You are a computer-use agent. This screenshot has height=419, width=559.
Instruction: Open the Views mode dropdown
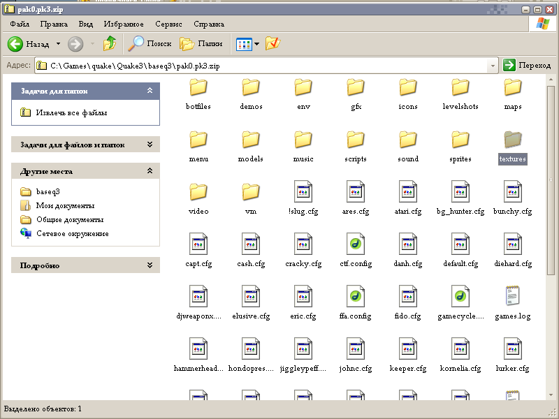point(256,44)
